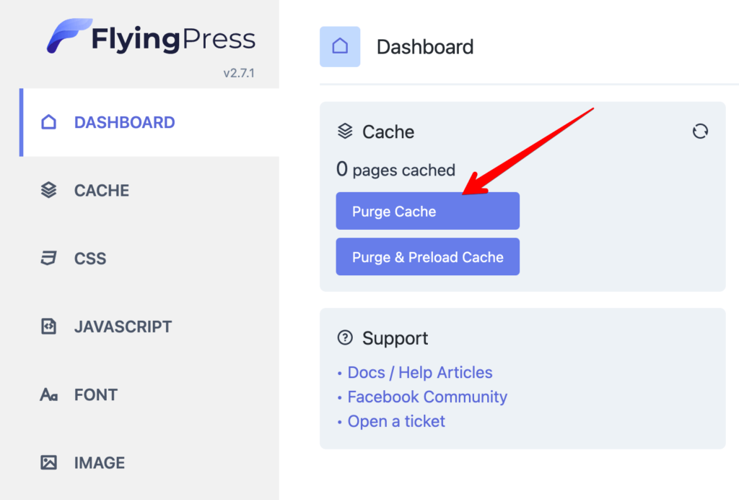The height and width of the screenshot is (500, 739).
Task: Open the IMAGE section from the sidebar
Action: pos(99,462)
